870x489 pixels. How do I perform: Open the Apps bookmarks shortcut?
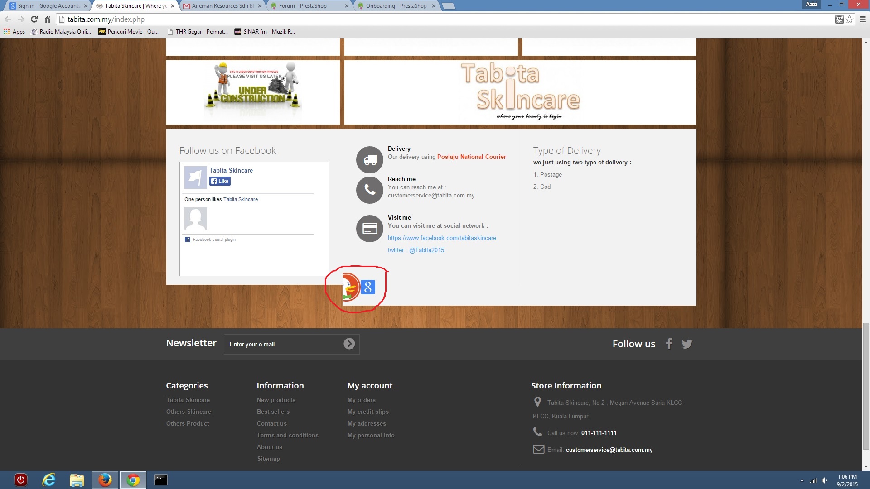point(14,32)
